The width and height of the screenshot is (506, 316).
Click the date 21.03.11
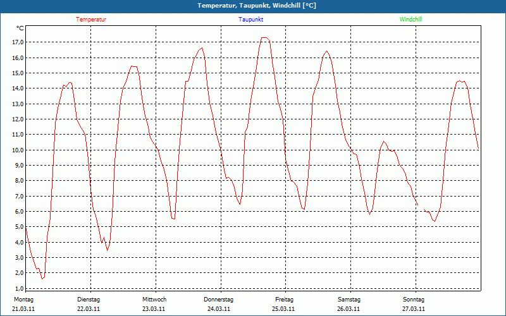[23, 309]
